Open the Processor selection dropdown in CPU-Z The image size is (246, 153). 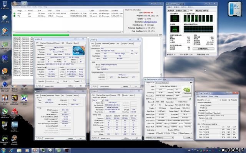[x=52, y=81]
